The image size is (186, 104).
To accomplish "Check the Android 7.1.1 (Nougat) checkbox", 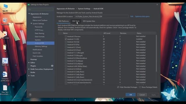I will pos(66,53).
